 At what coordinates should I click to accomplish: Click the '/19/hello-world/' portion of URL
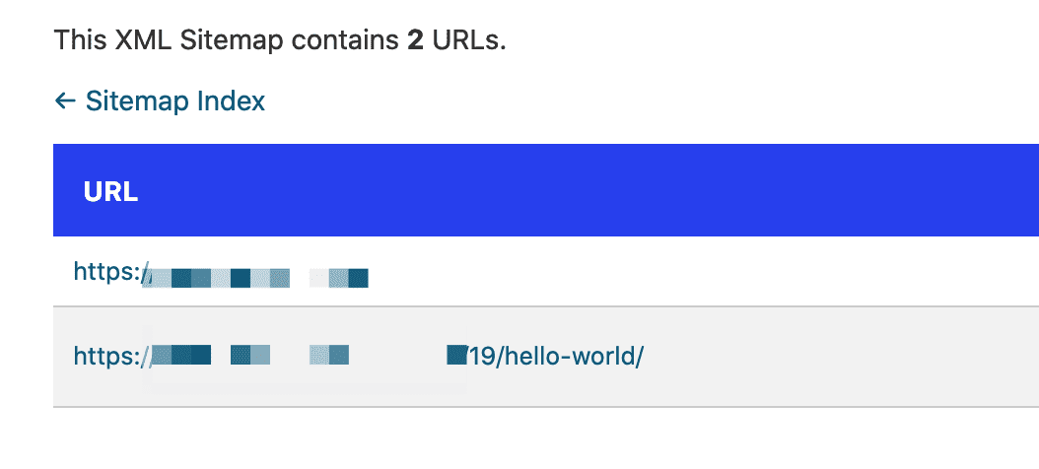[555, 356]
